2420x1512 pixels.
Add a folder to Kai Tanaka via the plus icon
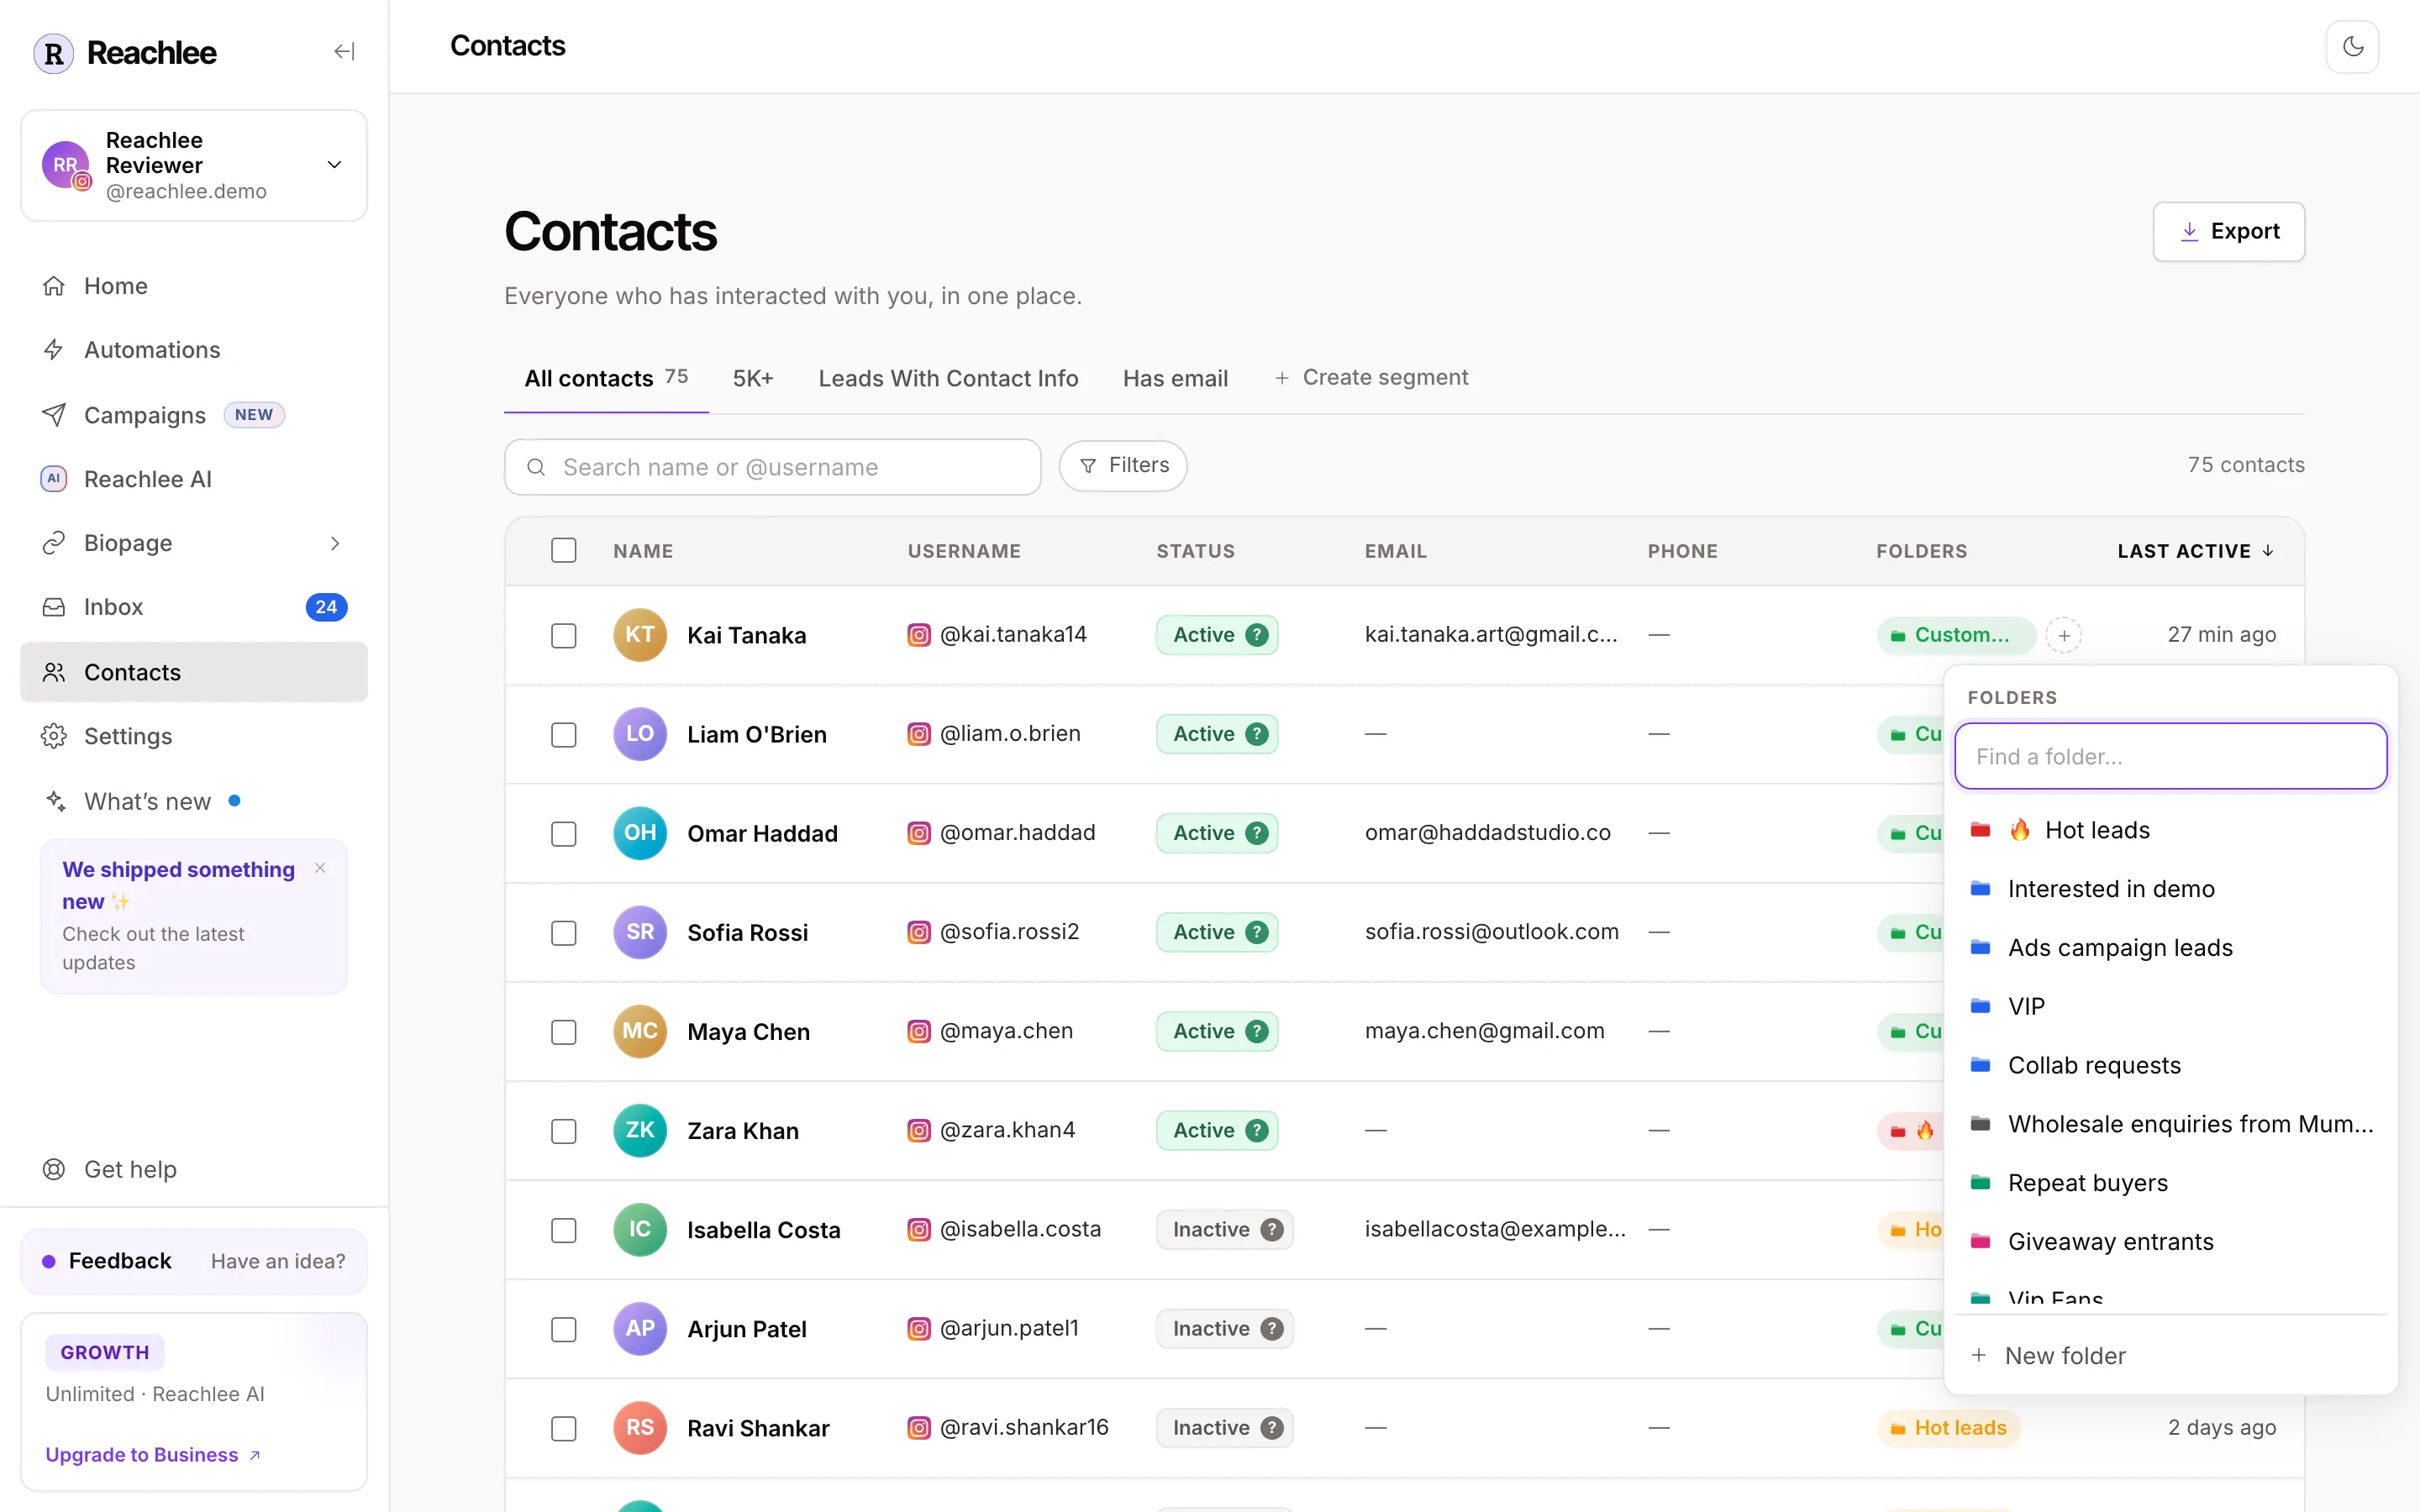[x=2063, y=635]
